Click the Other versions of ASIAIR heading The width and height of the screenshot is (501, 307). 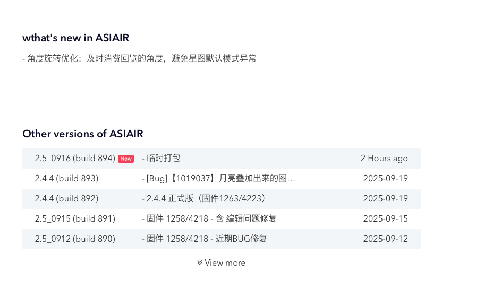(x=83, y=134)
